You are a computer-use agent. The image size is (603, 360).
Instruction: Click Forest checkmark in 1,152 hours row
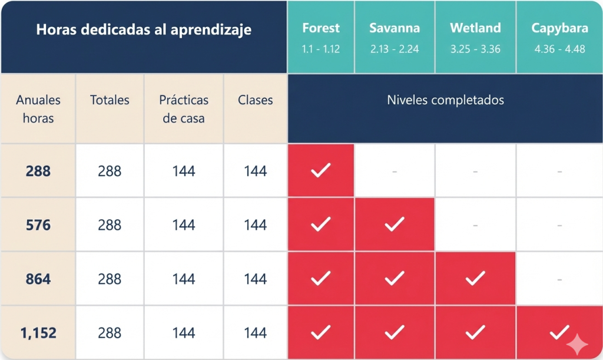pos(321,332)
